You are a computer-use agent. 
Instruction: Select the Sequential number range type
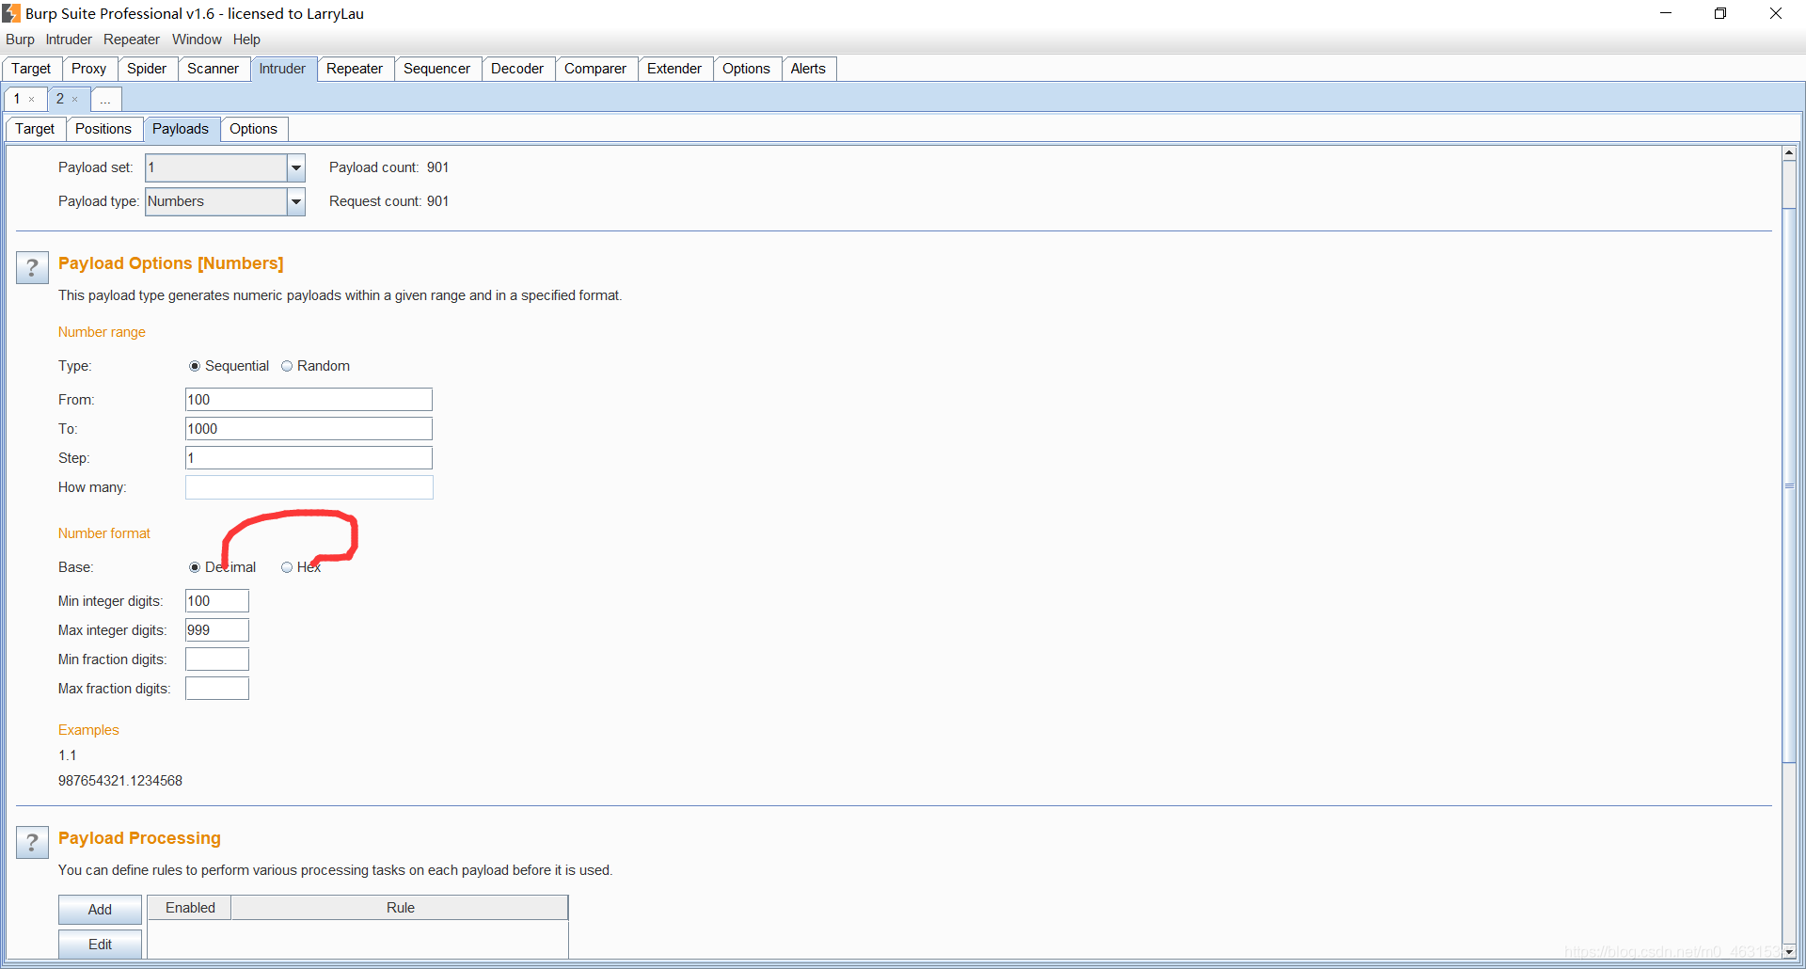[x=195, y=366]
